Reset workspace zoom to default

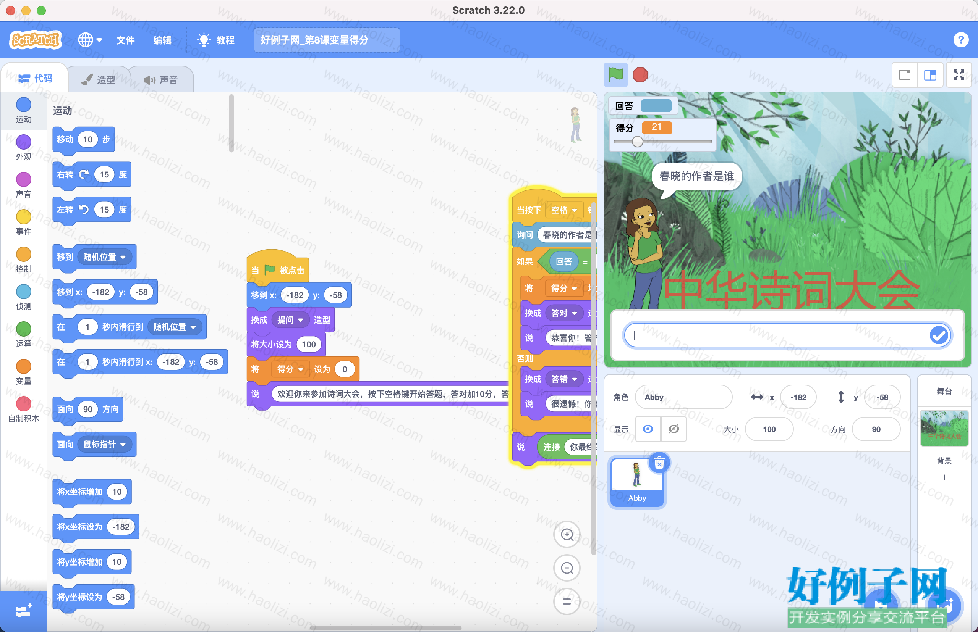coord(567,601)
